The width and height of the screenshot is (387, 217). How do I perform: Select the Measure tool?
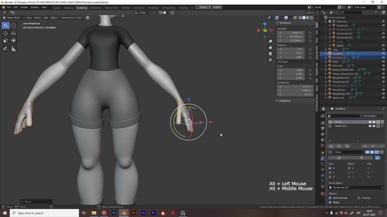(13, 49)
